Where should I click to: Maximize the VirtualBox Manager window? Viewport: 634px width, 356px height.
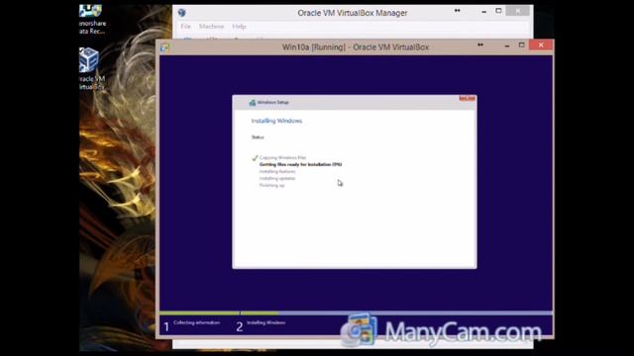[x=498, y=11]
